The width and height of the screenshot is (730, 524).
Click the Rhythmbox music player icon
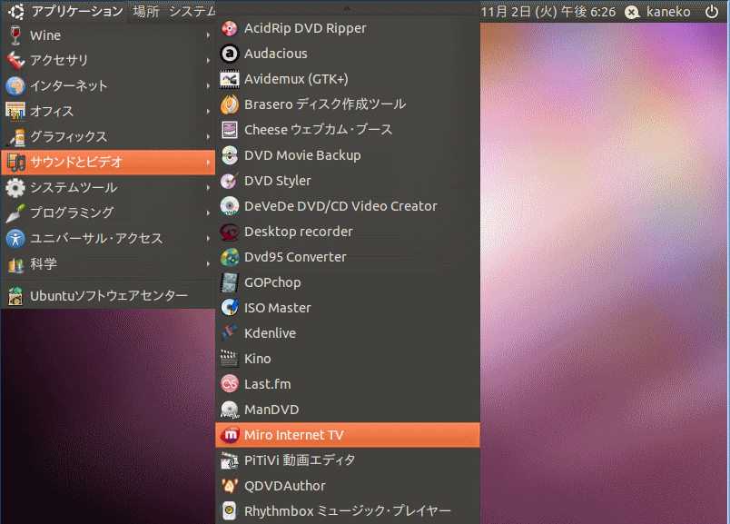pyautogui.click(x=230, y=511)
